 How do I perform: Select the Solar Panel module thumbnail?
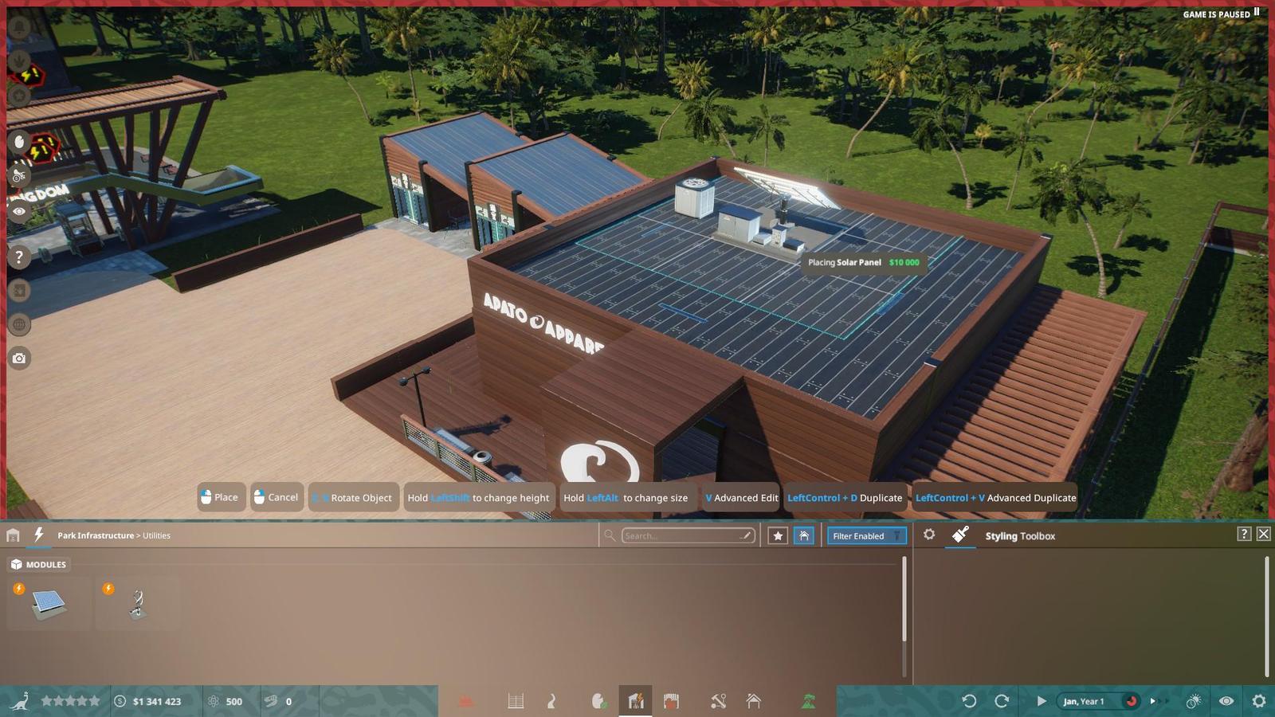point(49,603)
